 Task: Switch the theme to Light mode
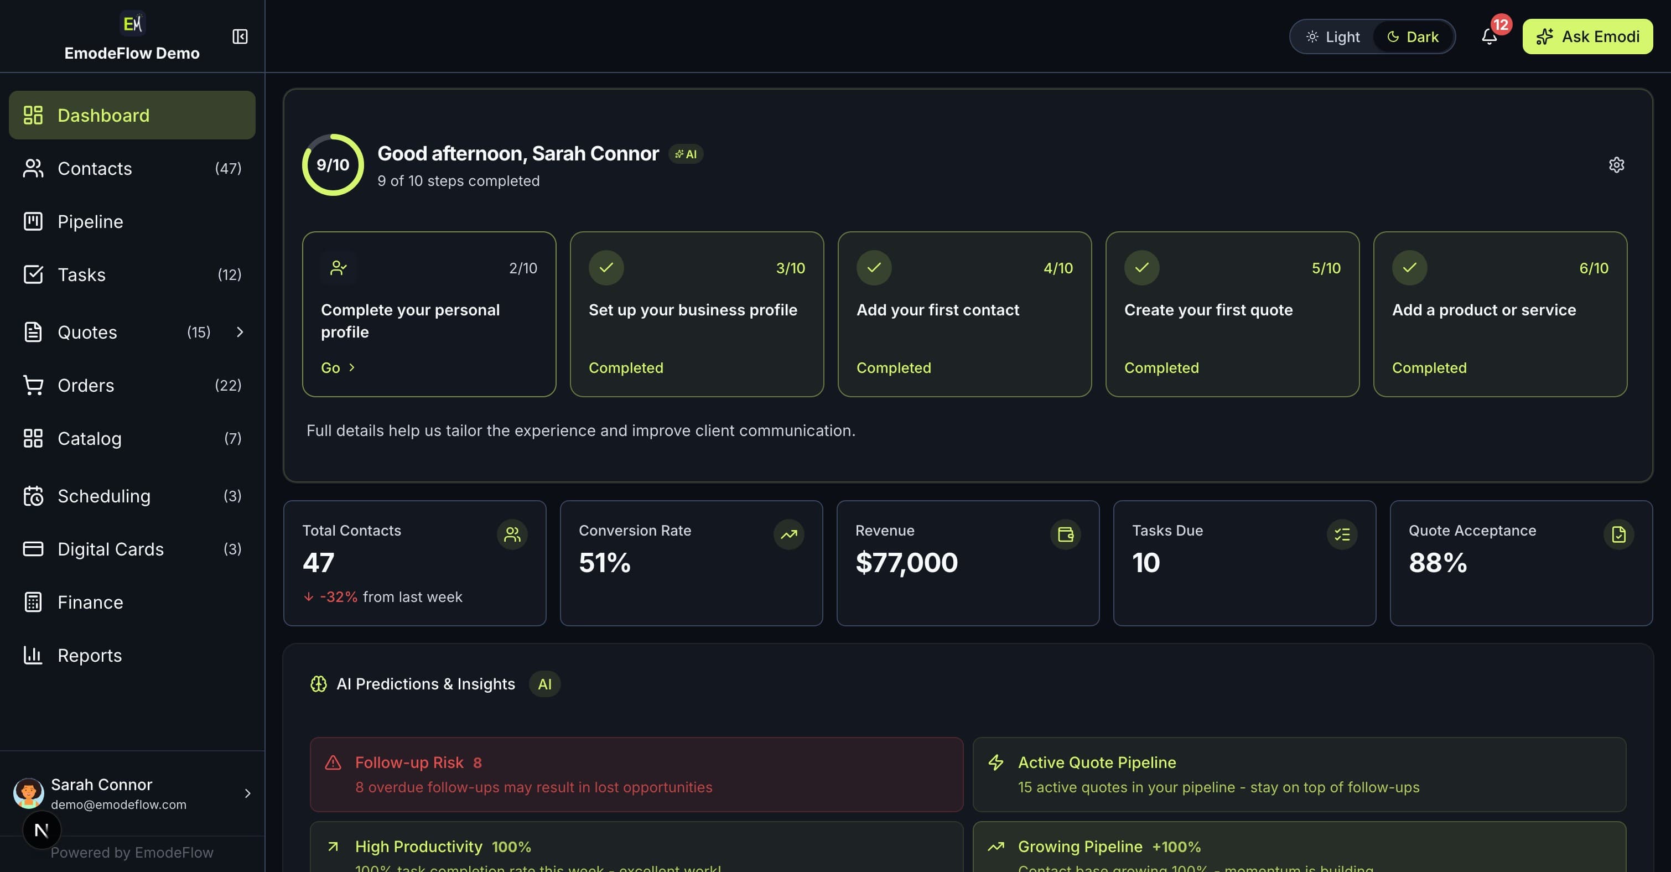pyautogui.click(x=1331, y=37)
